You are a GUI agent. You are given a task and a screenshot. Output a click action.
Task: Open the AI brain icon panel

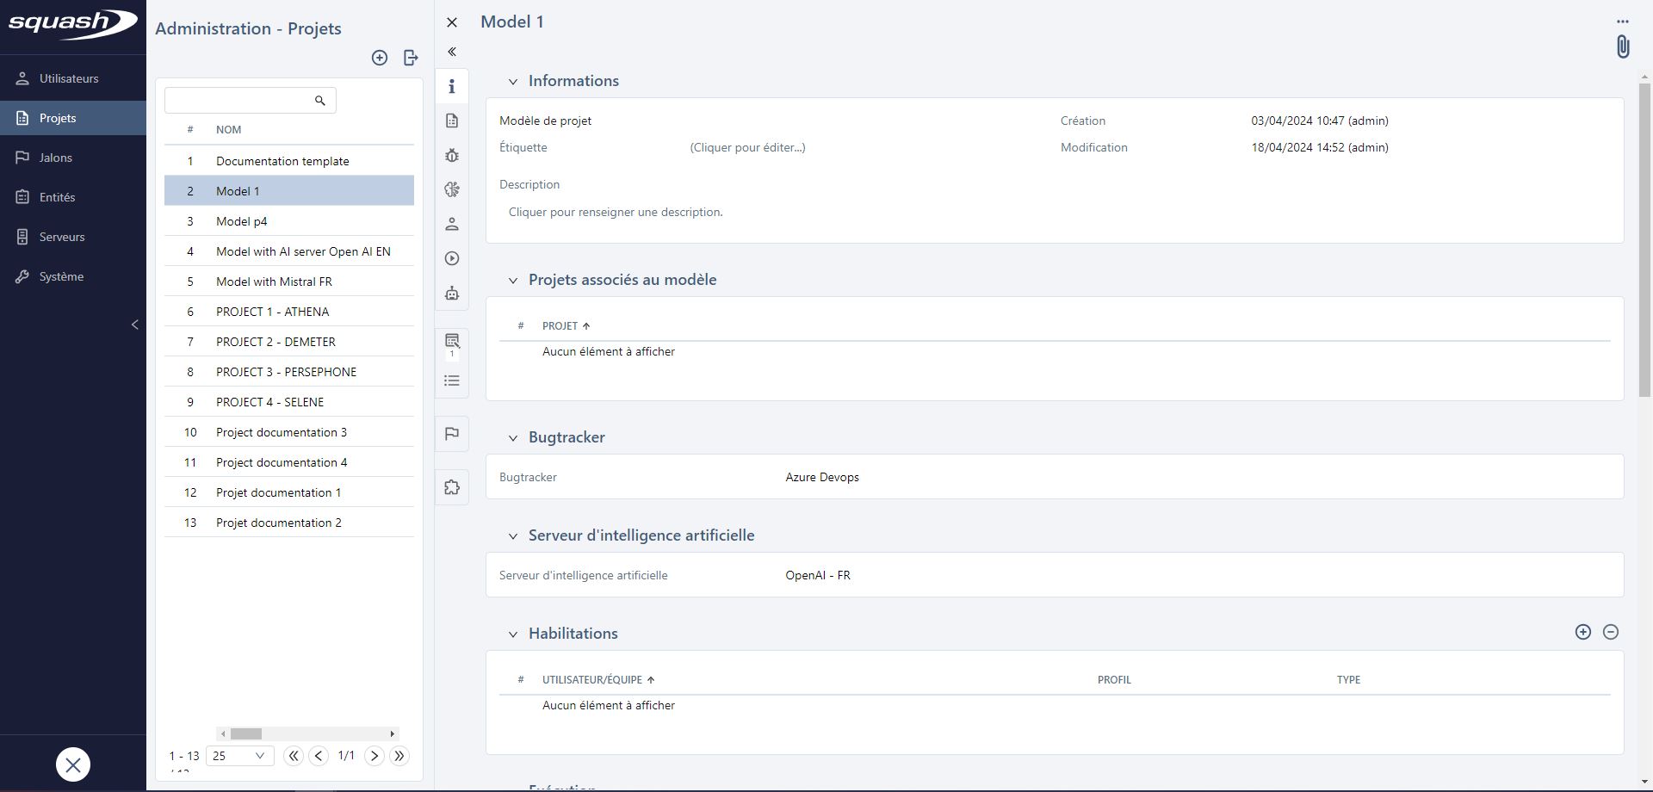(452, 189)
